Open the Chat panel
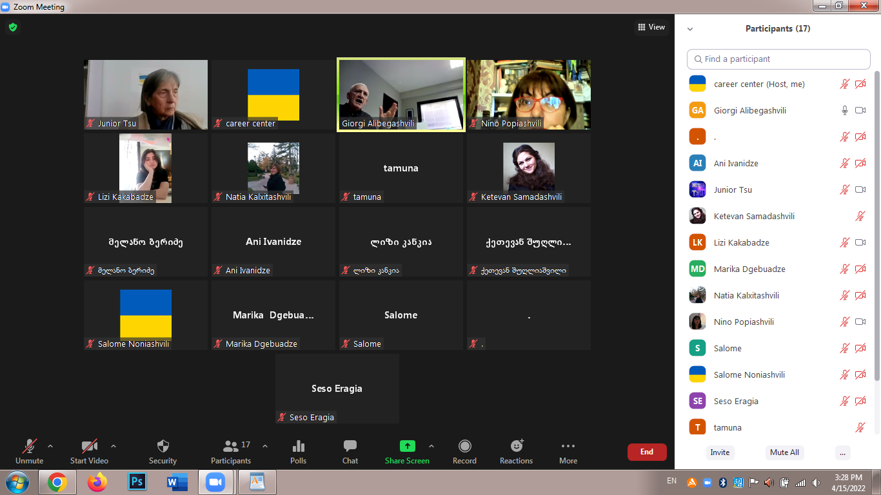881x495 pixels. [x=350, y=446]
